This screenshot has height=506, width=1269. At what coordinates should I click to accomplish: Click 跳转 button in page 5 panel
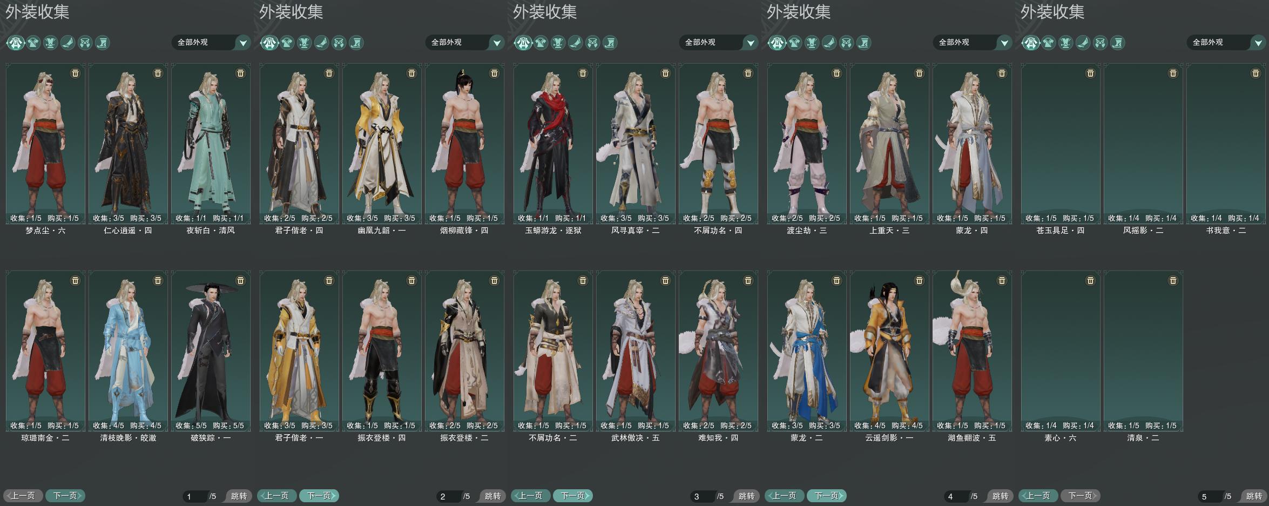tap(1254, 496)
